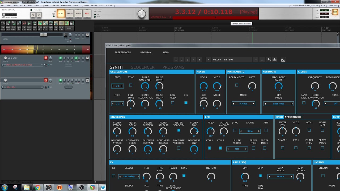Viewport: 340px width, 191px height.
Task: Toggle the ENVELOPE VELOCITY checkbox
Action: click(178, 148)
